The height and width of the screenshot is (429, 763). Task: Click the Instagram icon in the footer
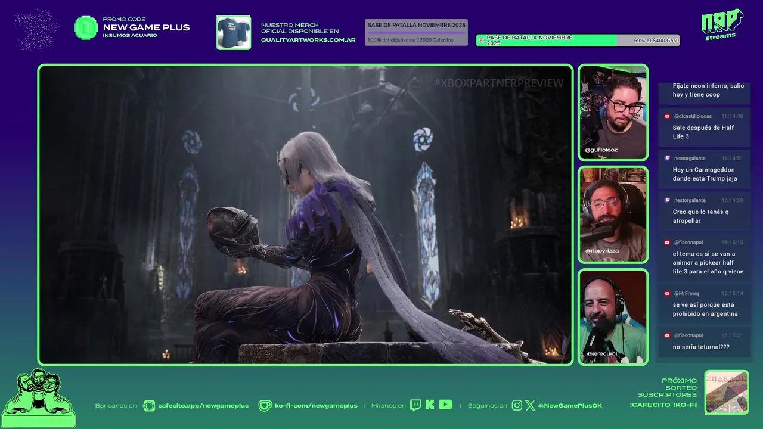coord(517,405)
